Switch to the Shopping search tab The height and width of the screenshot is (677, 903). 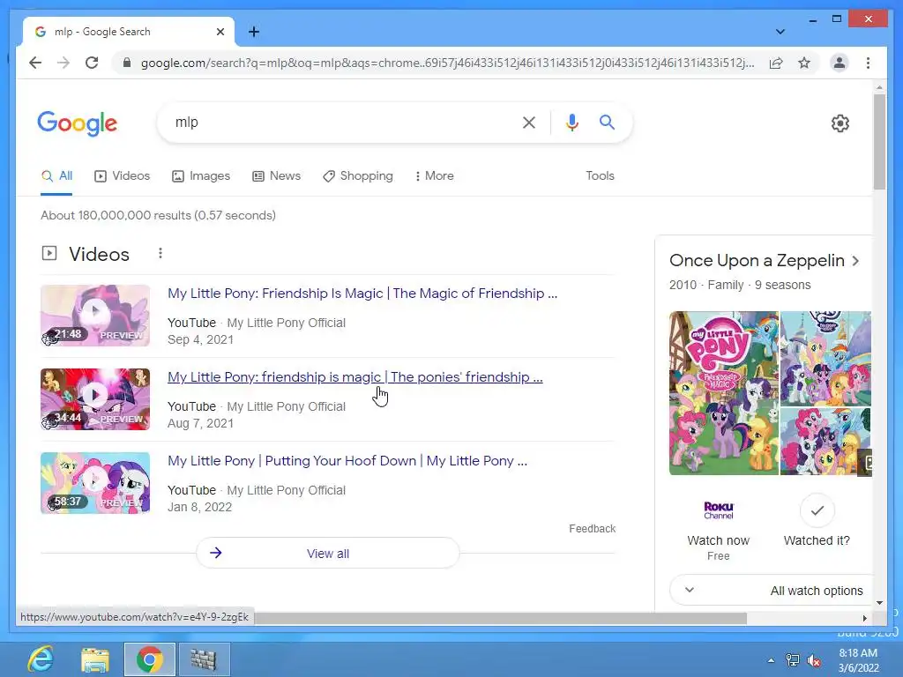coord(358,176)
